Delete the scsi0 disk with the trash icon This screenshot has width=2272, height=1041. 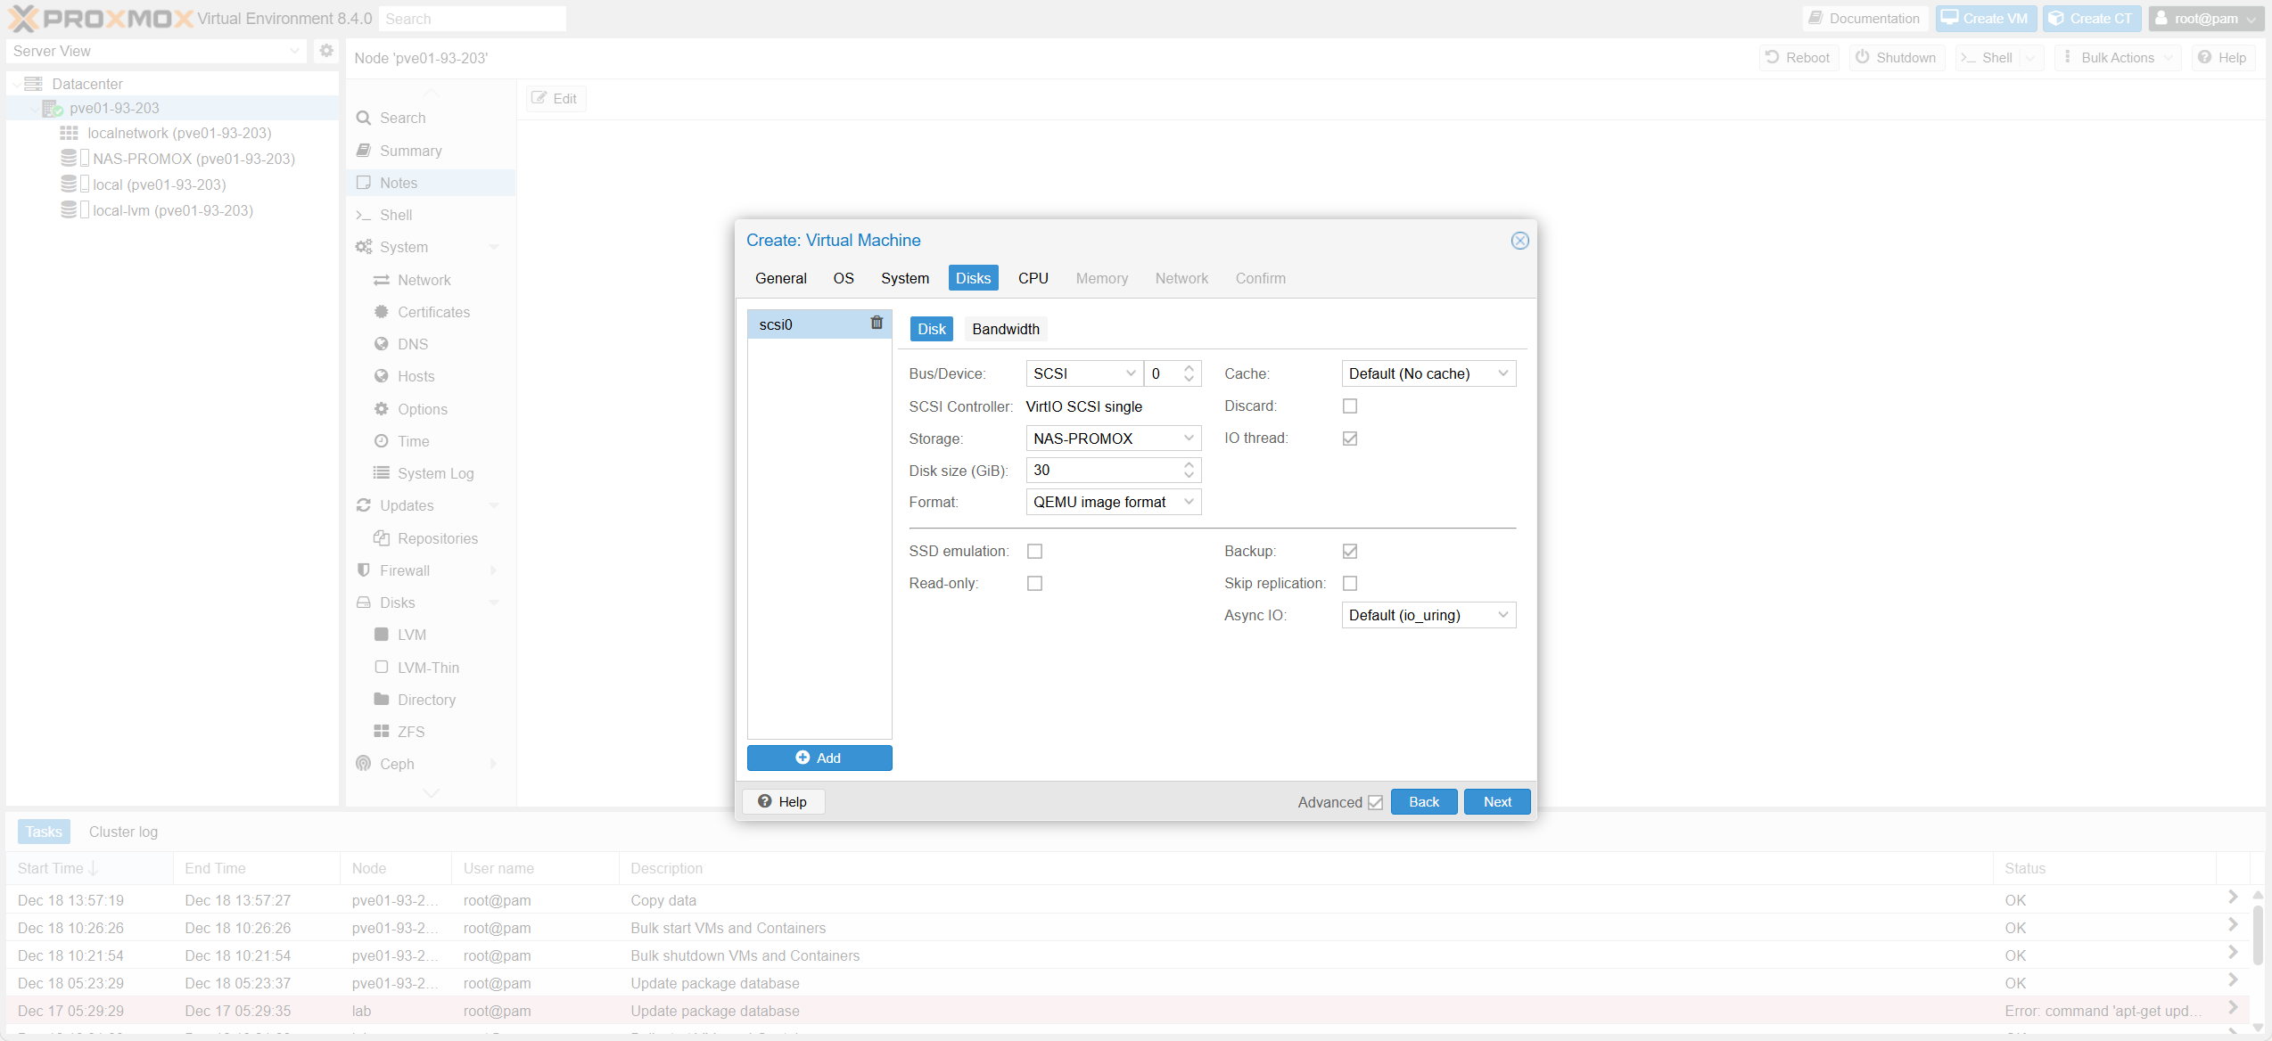877,324
